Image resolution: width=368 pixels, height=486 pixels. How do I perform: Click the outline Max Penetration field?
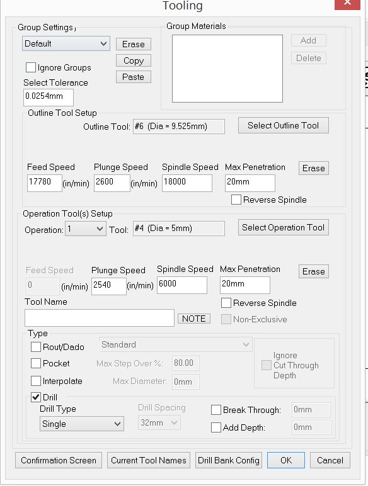[x=250, y=183]
